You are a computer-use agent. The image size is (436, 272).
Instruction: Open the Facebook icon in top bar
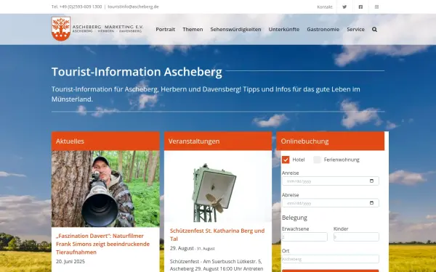(360, 7)
